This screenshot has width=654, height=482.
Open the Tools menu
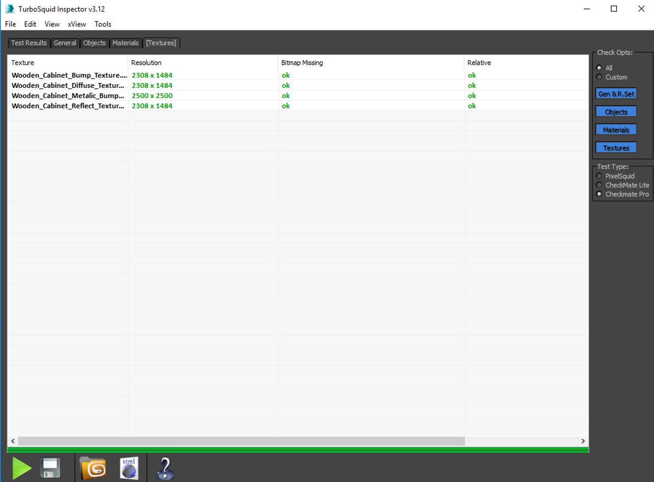pyautogui.click(x=103, y=24)
